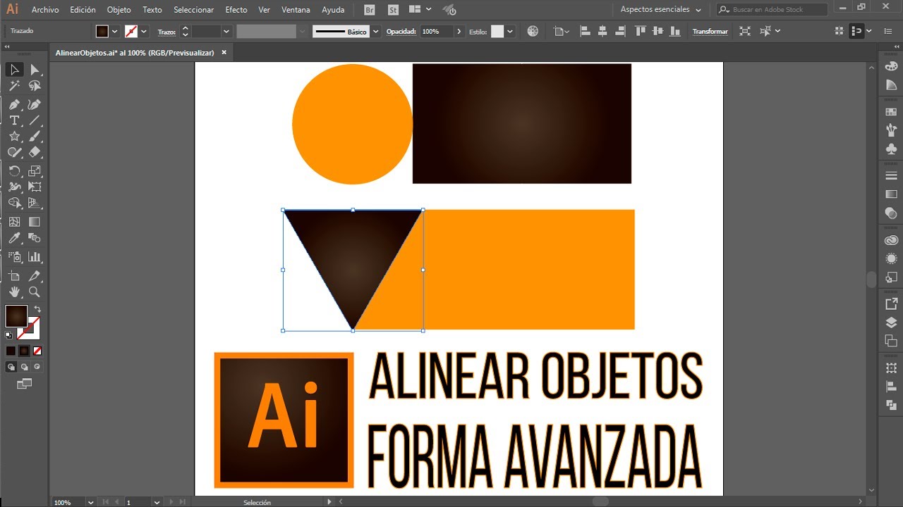Open the Recolor Artwork wheel icon
Screen dimensions: 903x507
pos(533,31)
